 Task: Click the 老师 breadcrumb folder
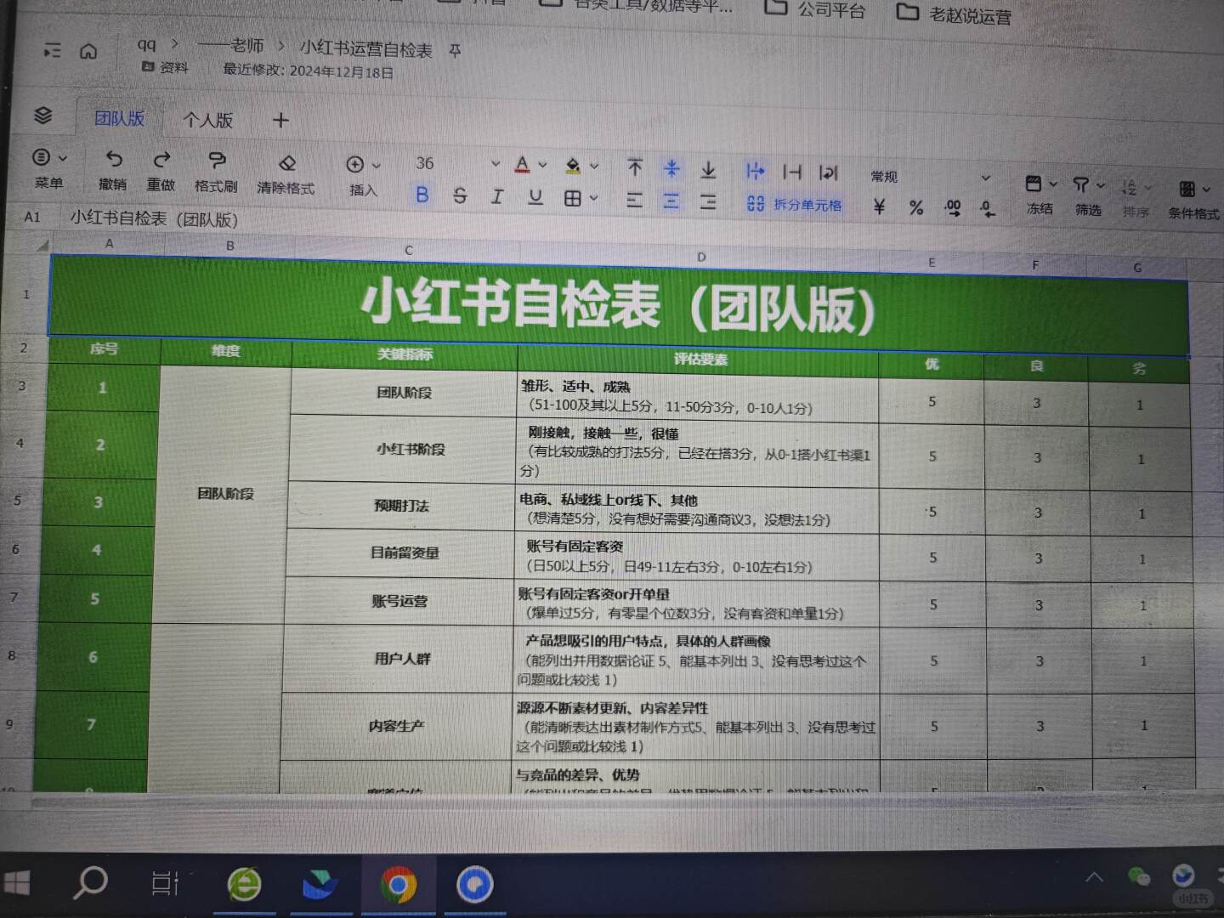[230, 46]
